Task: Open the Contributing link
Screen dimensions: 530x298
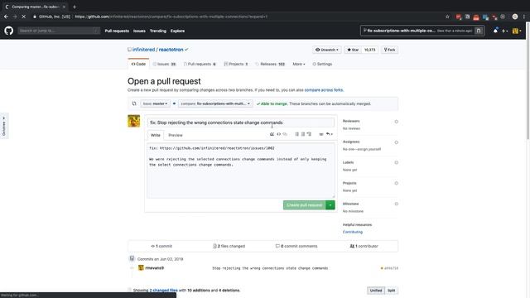Action: tap(353, 232)
